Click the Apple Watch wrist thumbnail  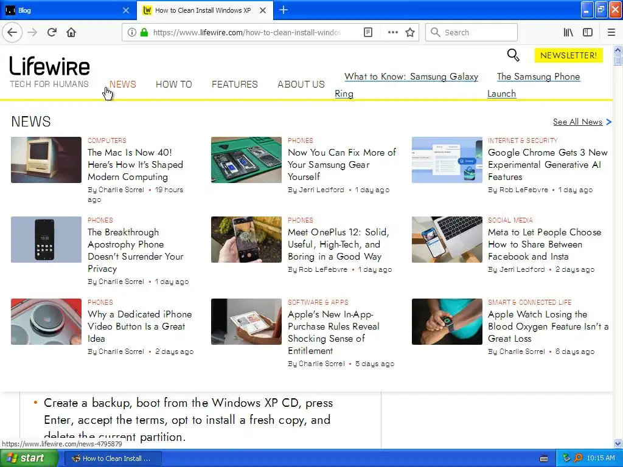(447, 322)
